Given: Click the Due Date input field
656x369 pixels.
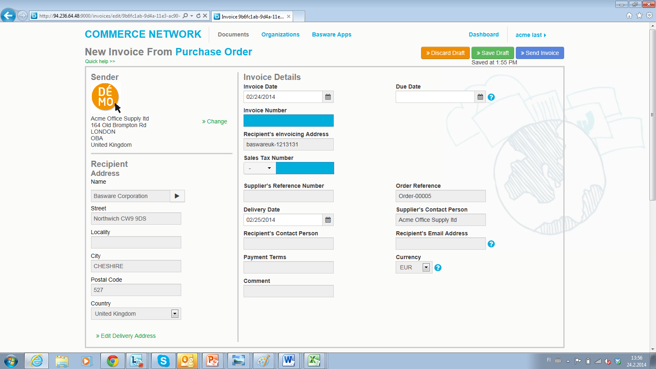Looking at the screenshot, I should [435, 97].
